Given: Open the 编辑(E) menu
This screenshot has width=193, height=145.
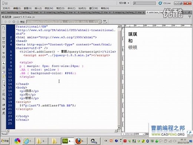Looking at the screenshot, I should pyautogui.click(x=17, y=8).
